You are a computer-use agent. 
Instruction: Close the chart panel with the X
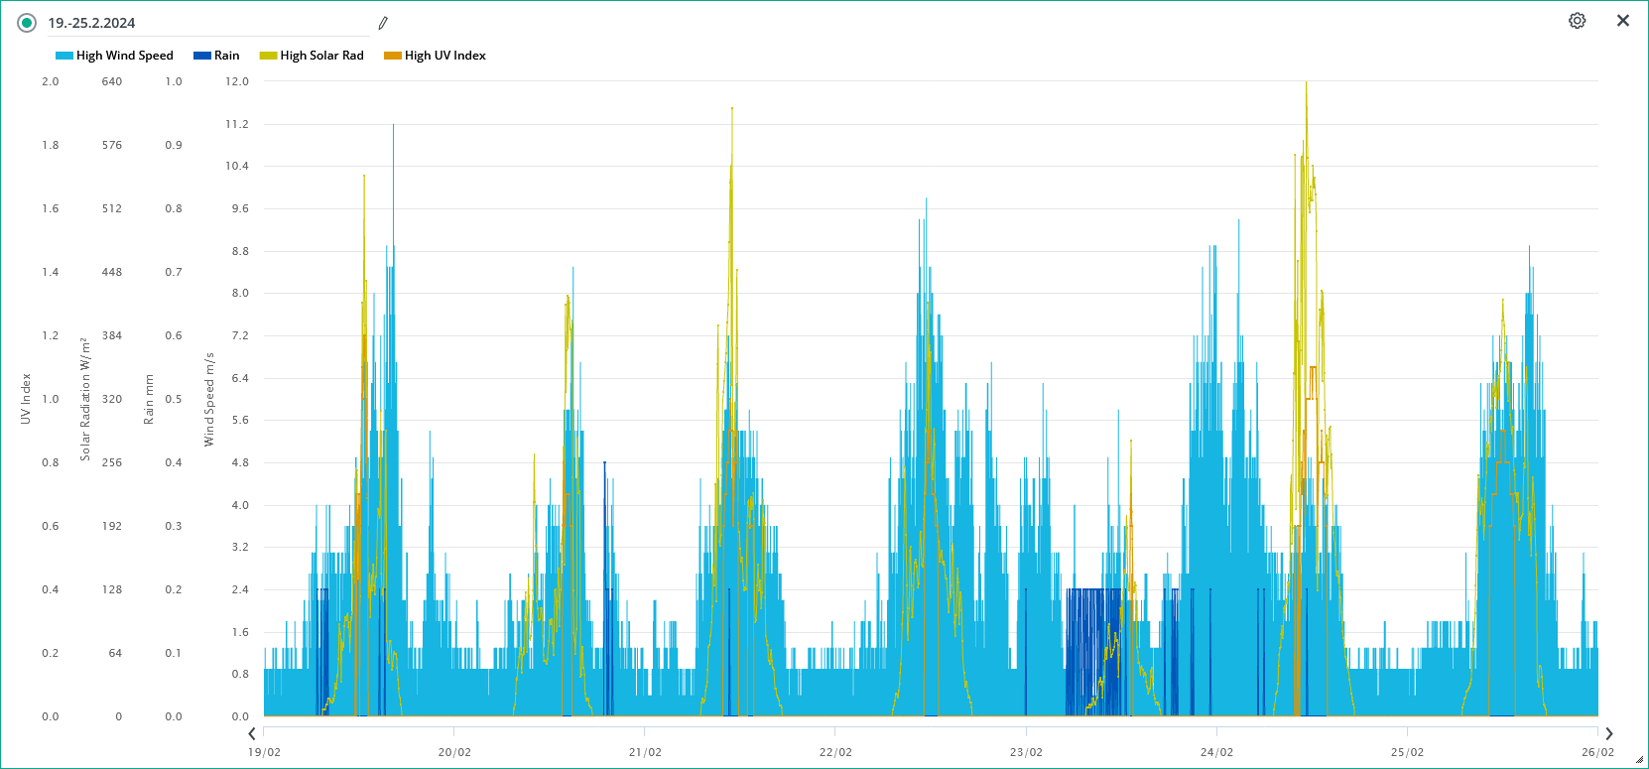click(1623, 21)
